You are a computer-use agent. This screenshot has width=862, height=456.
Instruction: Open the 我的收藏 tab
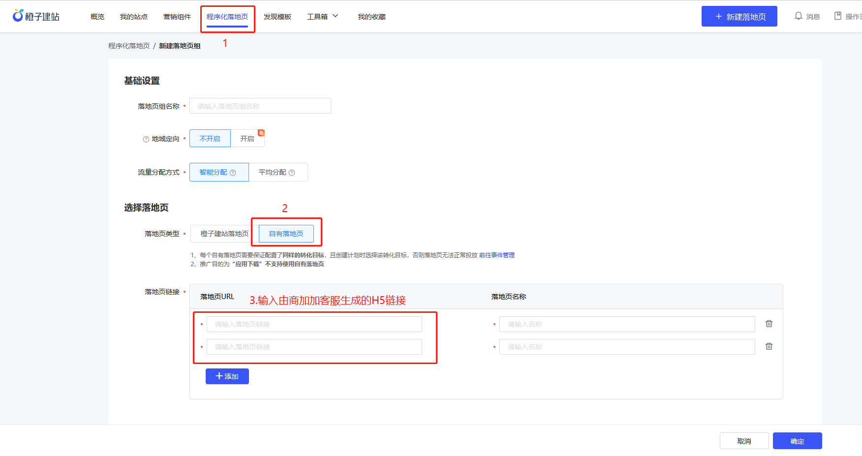[371, 17]
